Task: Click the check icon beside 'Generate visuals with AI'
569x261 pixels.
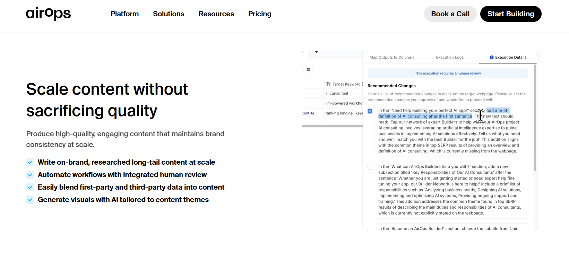Action: pos(30,200)
